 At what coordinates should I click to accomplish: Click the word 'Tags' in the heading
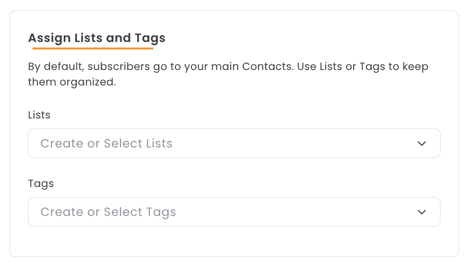pyautogui.click(x=150, y=37)
